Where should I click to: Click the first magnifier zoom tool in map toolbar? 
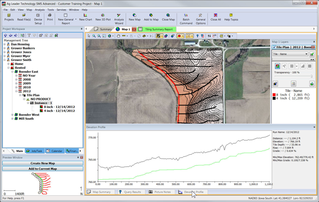tap(94, 36)
